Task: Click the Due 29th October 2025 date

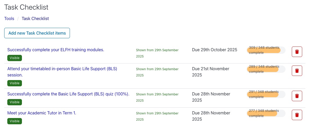Action: coord(215,50)
